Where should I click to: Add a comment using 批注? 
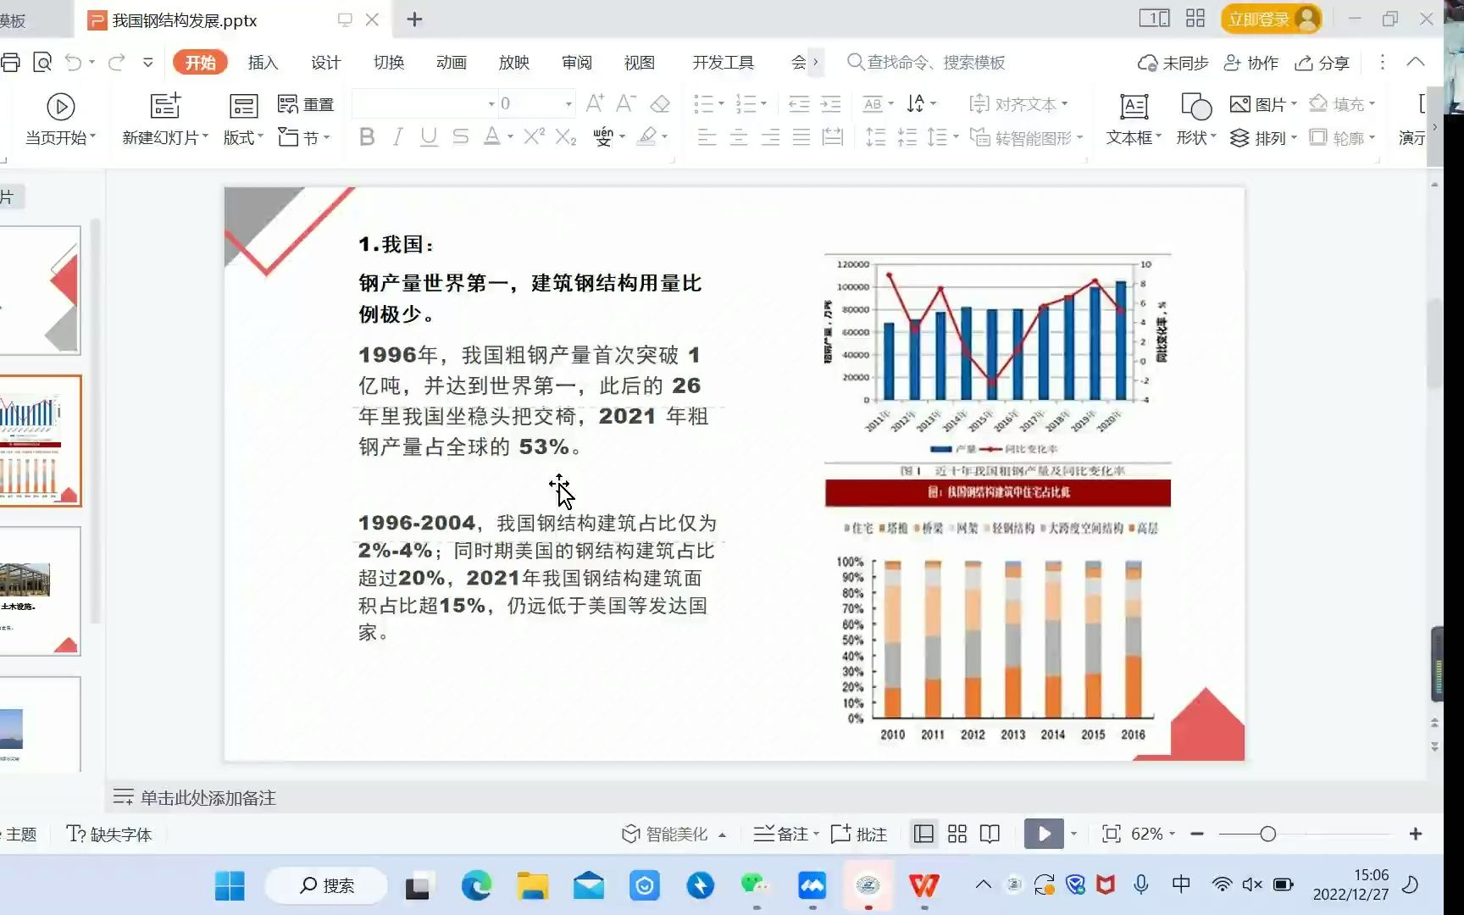tap(858, 834)
